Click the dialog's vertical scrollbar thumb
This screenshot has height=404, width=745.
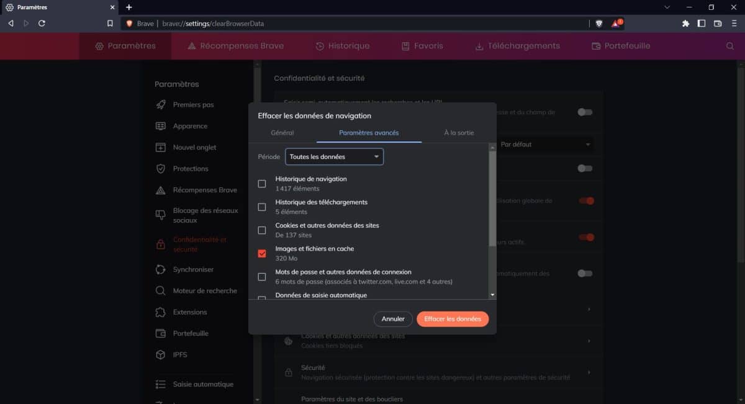click(492, 199)
